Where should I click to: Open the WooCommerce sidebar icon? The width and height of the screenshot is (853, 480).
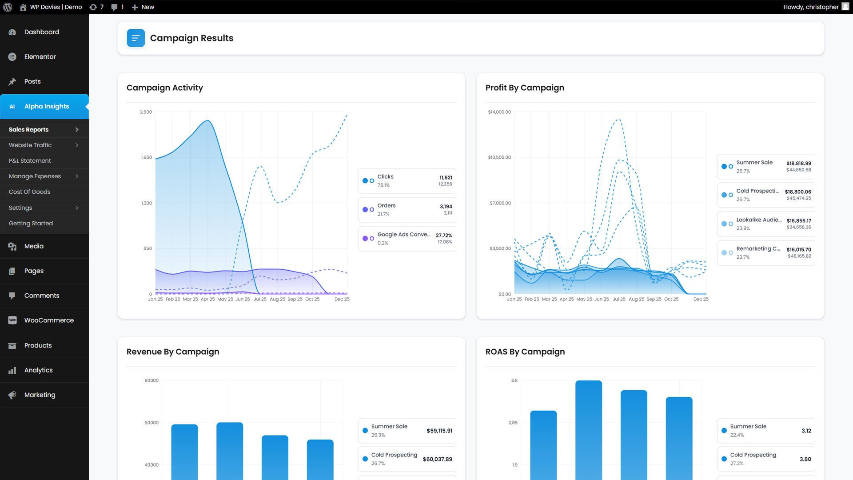[x=12, y=320]
